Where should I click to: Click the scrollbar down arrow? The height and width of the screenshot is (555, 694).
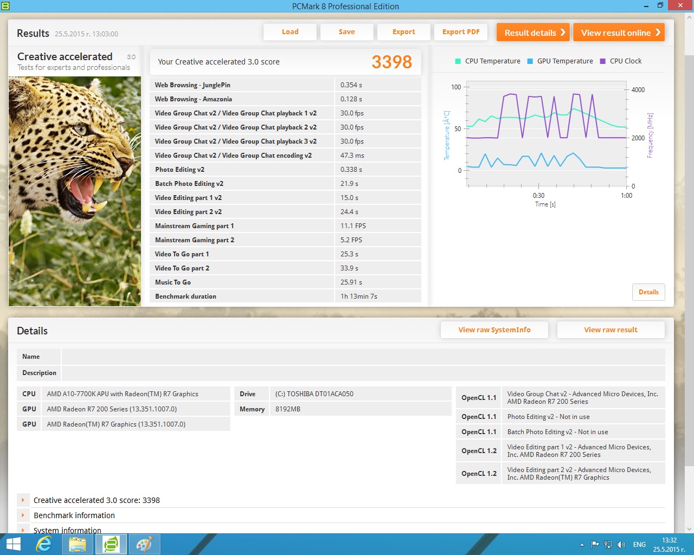(x=689, y=529)
